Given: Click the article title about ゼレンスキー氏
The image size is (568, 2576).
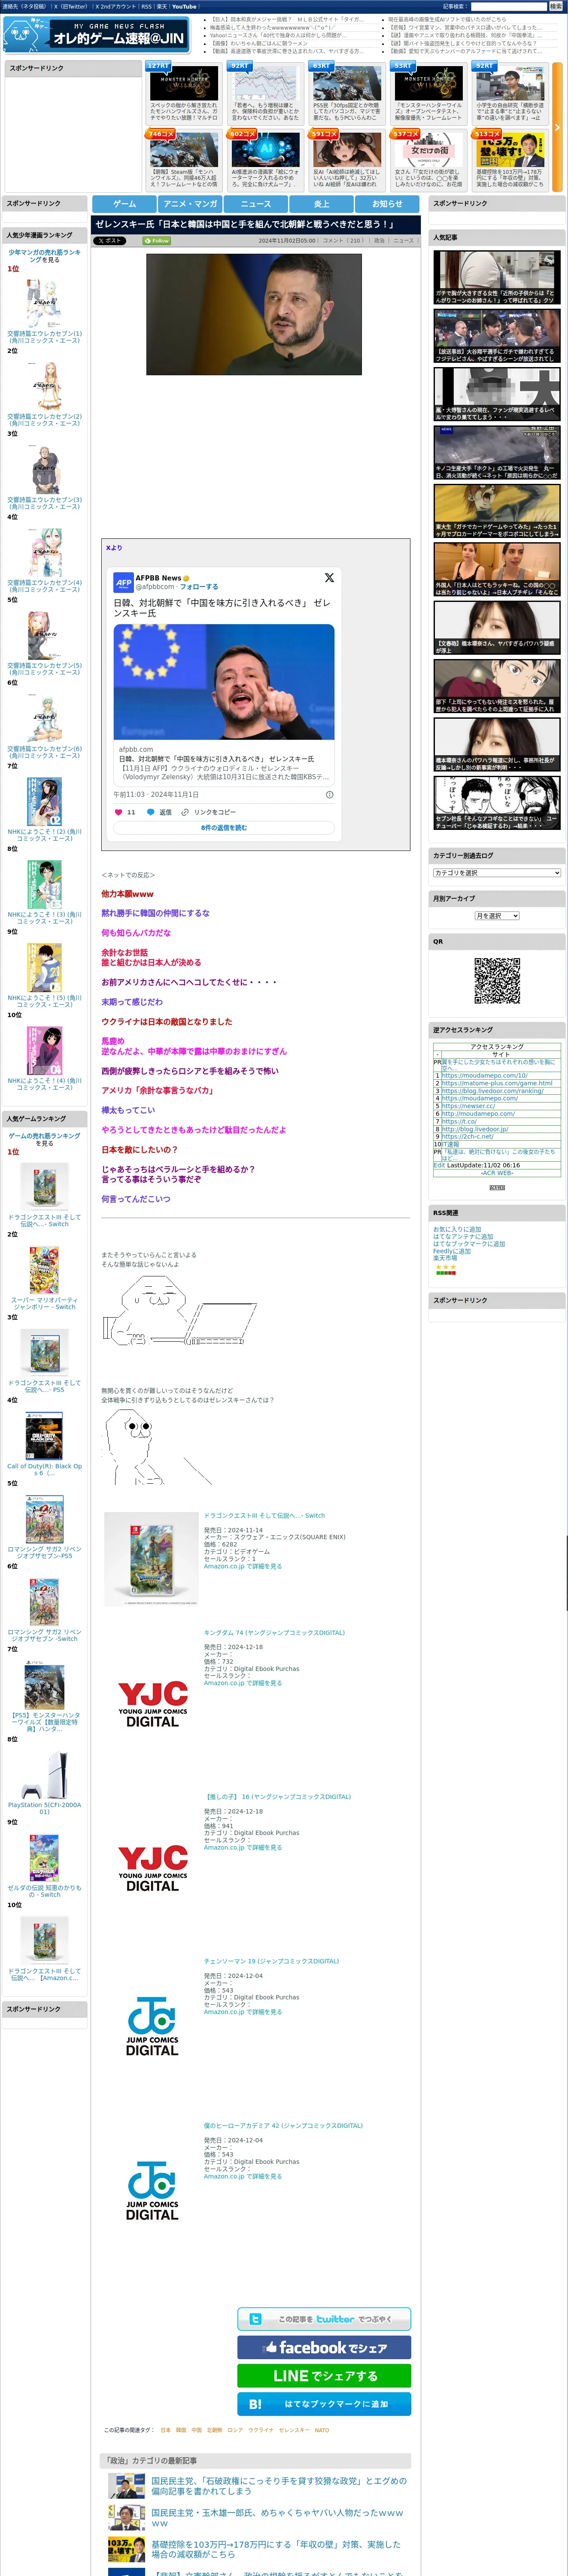Looking at the screenshot, I should tap(245, 224).
